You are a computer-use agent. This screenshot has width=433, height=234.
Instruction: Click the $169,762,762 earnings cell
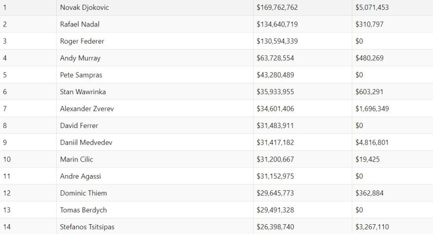277,7
